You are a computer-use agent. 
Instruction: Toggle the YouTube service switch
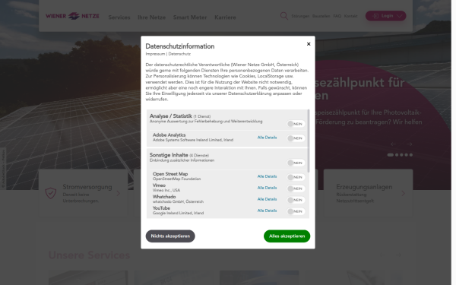(x=296, y=211)
